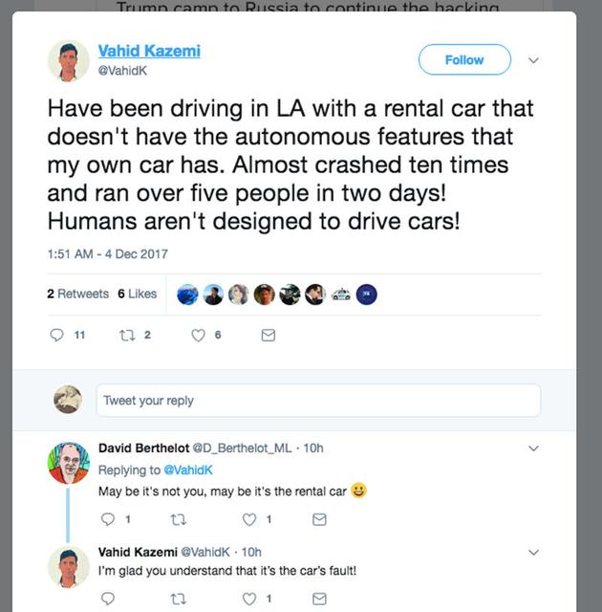Like Vahid Kazemi's bottom reply
The height and width of the screenshot is (612, 602).
pyautogui.click(x=250, y=600)
